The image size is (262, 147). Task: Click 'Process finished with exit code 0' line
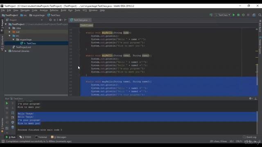(40, 130)
